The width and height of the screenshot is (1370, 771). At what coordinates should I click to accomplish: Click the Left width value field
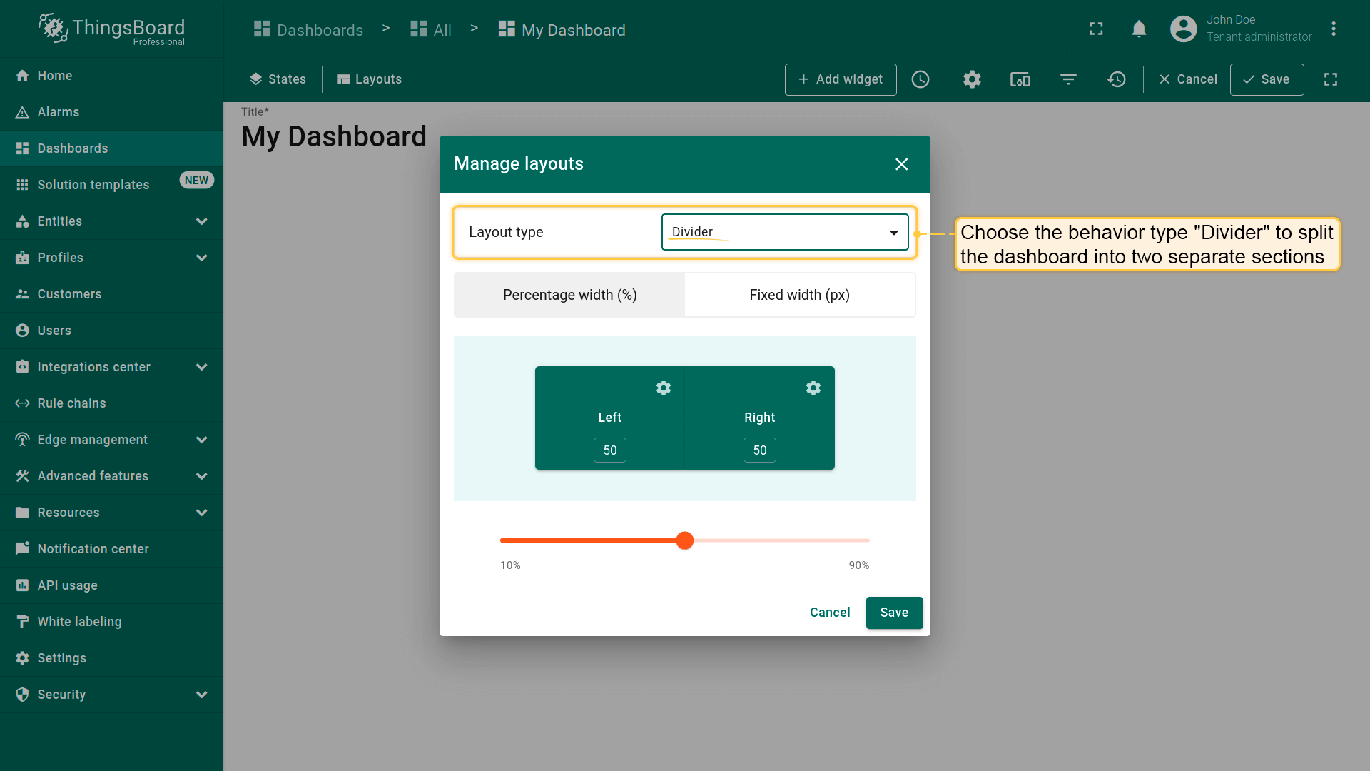point(610,450)
